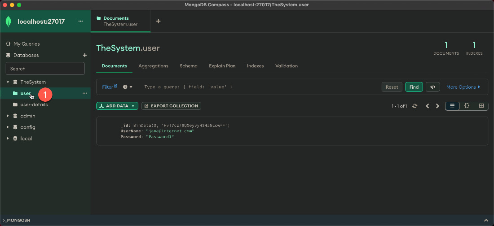The height and width of the screenshot is (226, 494).
Task: Click the Databases heading in sidebar
Action: point(26,56)
